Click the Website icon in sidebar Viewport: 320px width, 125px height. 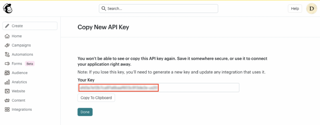pyautogui.click(x=7, y=91)
